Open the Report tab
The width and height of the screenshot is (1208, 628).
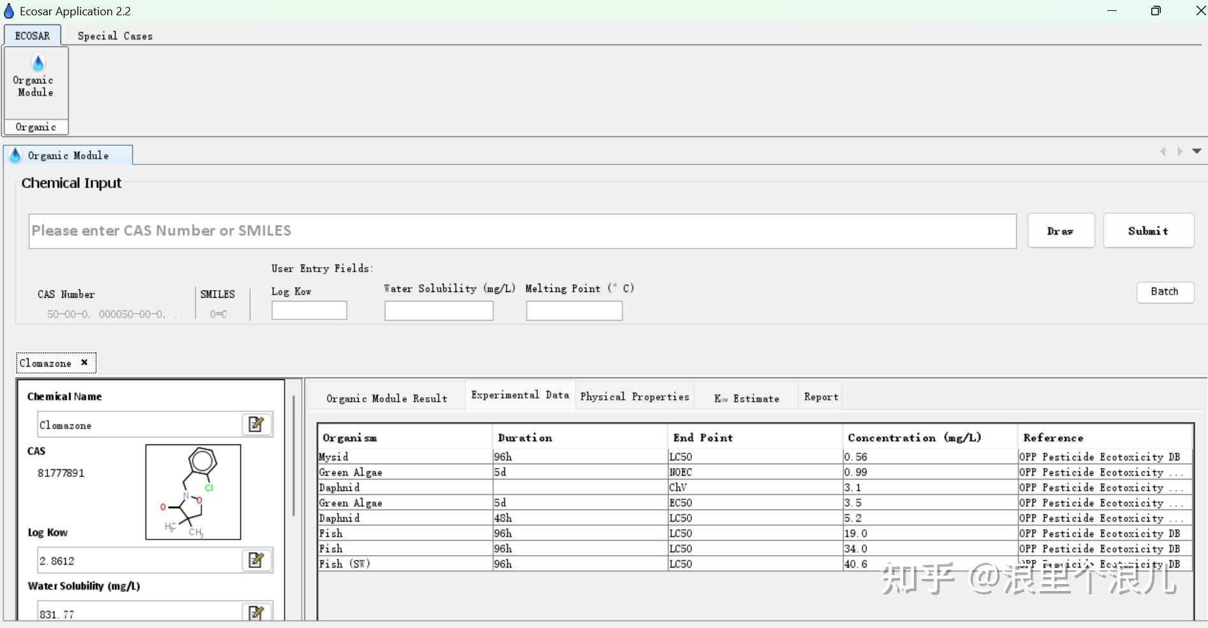821,397
